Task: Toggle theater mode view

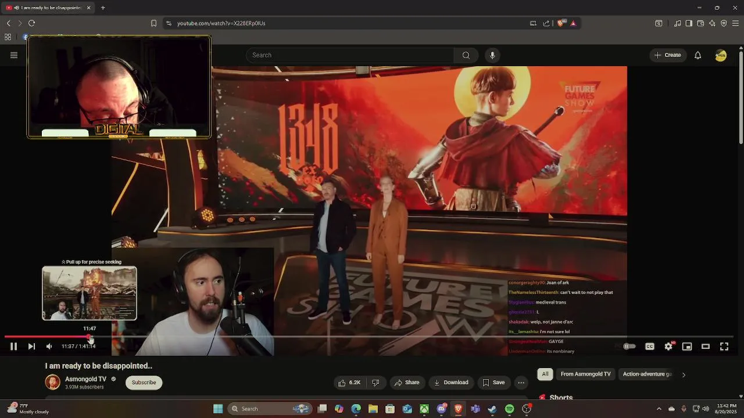Action: point(706,347)
